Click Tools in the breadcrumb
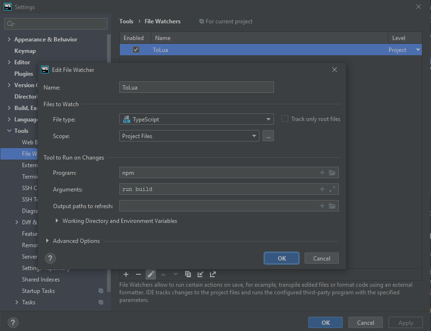The width and height of the screenshot is (431, 331). 126,21
